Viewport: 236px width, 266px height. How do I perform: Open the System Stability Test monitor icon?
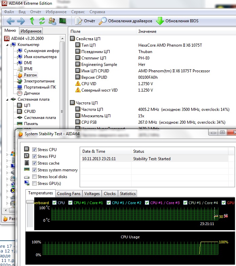[63, 21]
